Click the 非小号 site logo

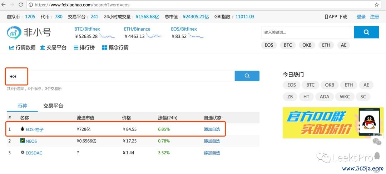[29, 33]
